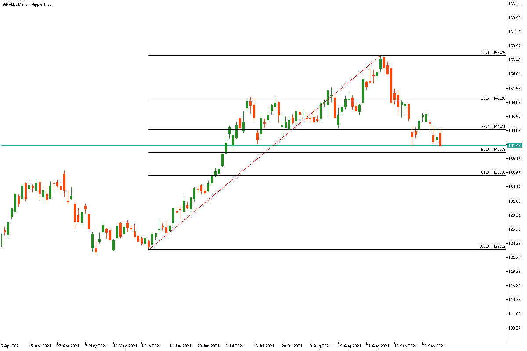The image size is (527, 351).
Task: Click the 129.21 price scale value
Action: point(515,215)
